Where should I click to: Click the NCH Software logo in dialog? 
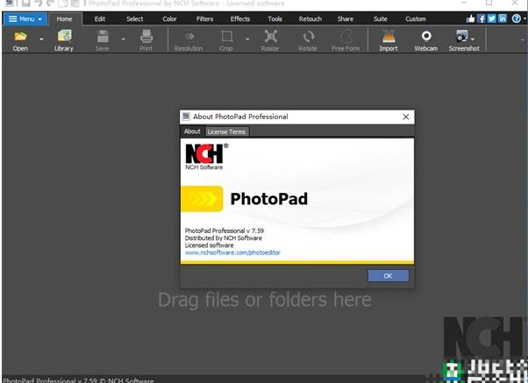206,157
